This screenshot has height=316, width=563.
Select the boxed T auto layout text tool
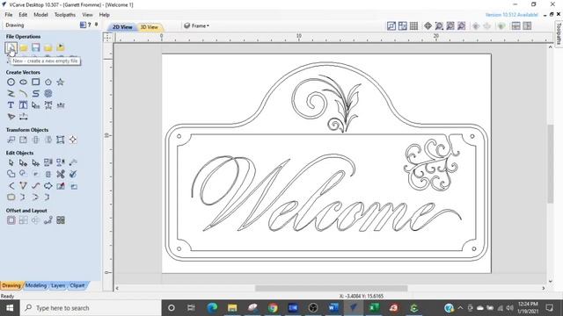(x=24, y=105)
